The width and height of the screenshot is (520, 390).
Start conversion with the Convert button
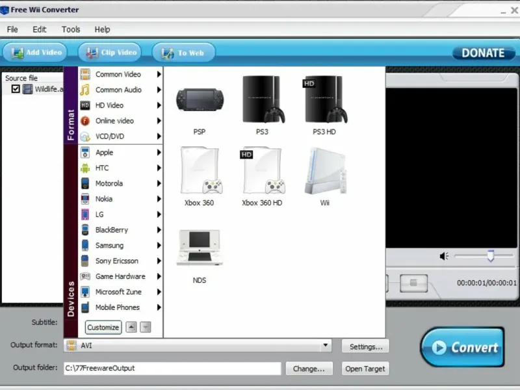coord(463,347)
